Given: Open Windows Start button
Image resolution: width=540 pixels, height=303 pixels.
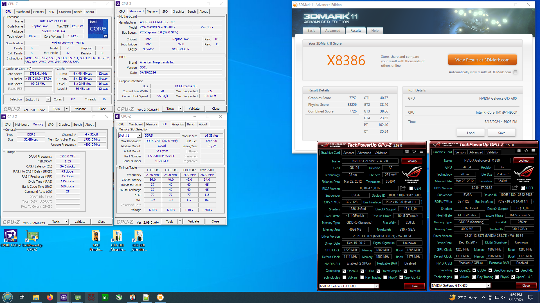Looking at the screenshot, I should (x=8, y=297).
